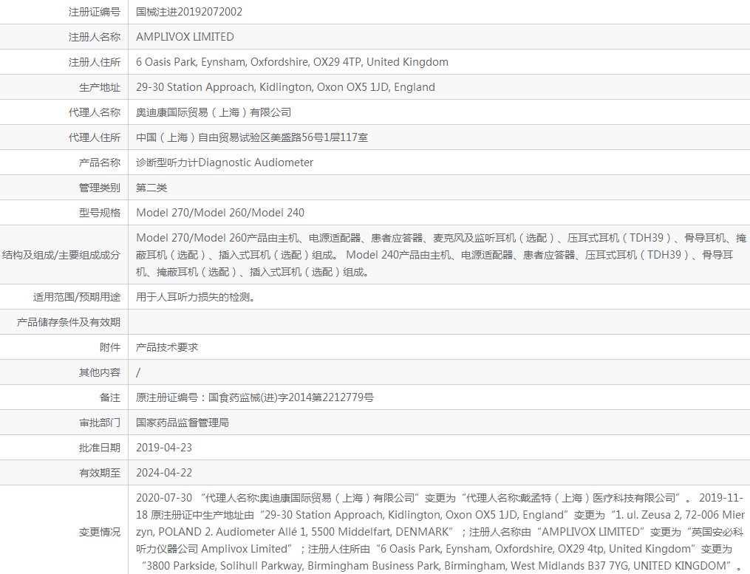Image resolution: width=750 pixels, height=574 pixels.
Task: Click the 注册人名称 label
Action: (95, 37)
